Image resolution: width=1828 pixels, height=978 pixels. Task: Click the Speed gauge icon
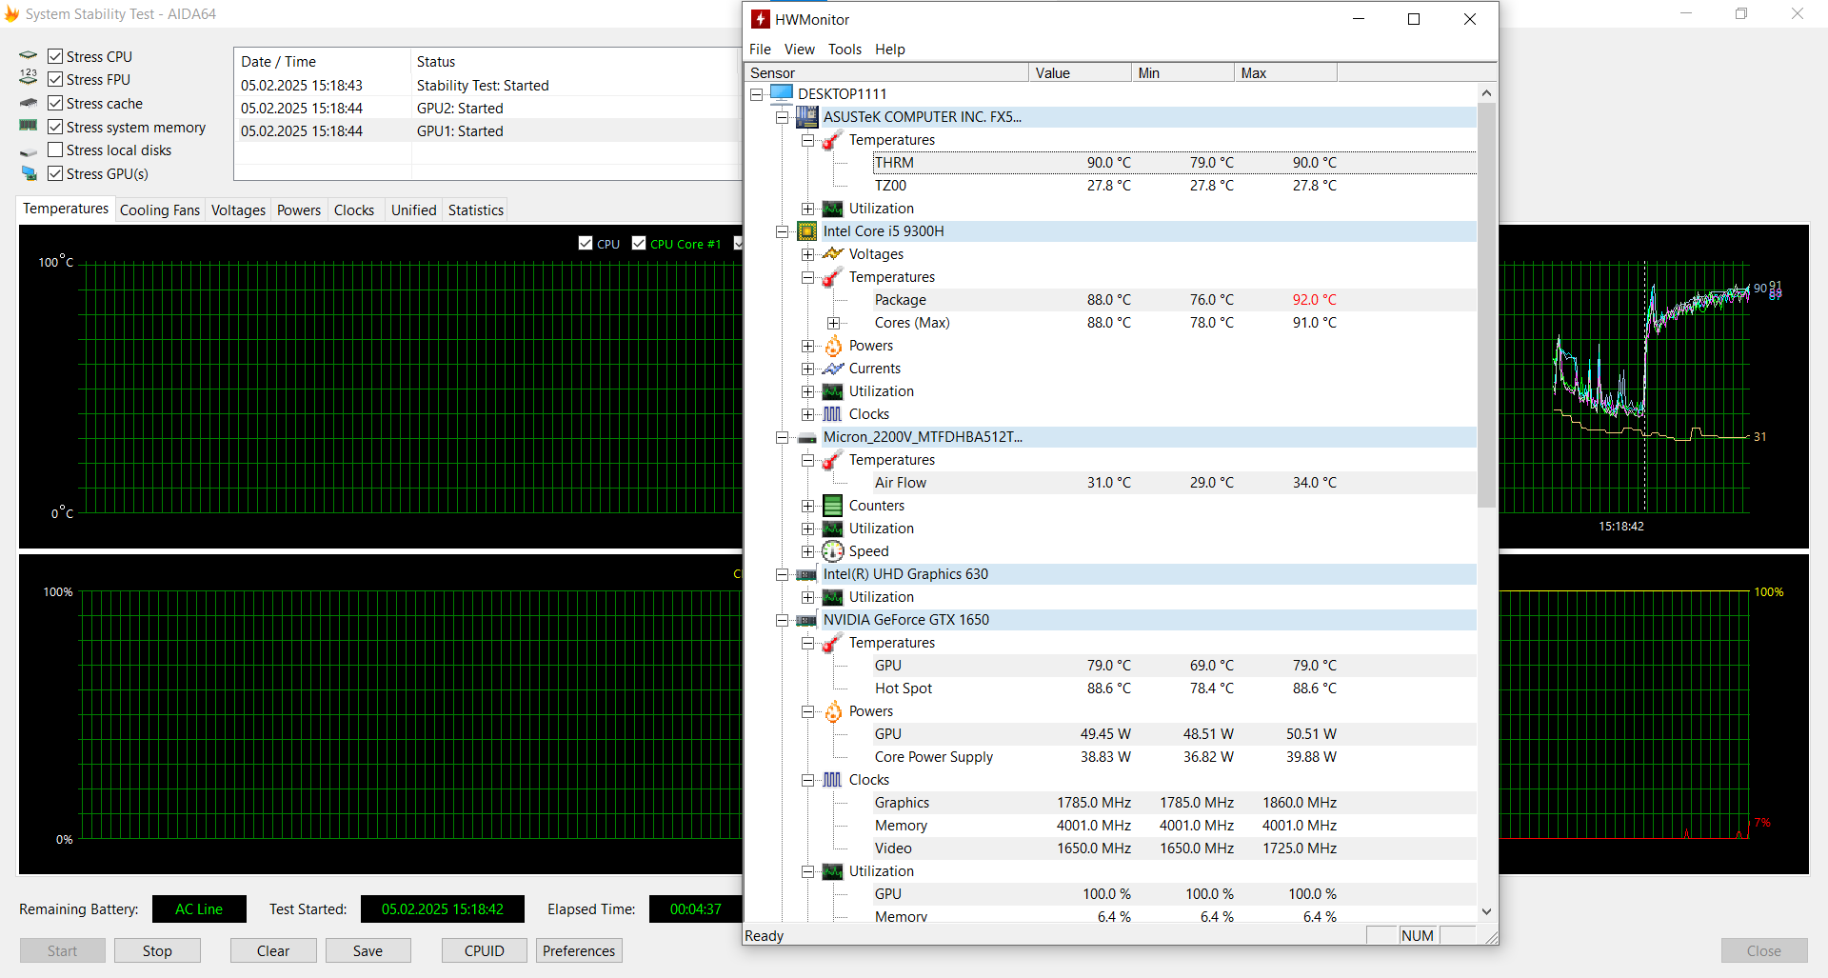pyautogui.click(x=833, y=551)
